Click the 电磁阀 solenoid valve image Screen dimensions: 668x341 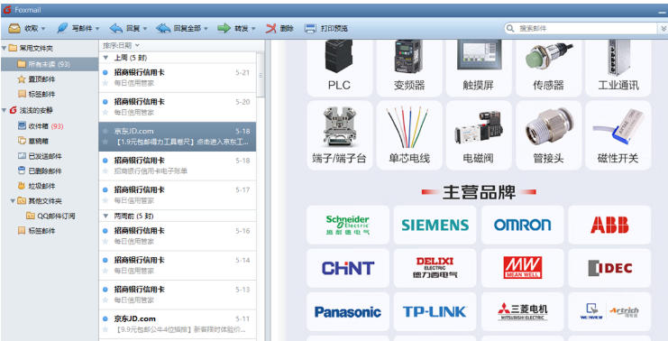(479, 127)
